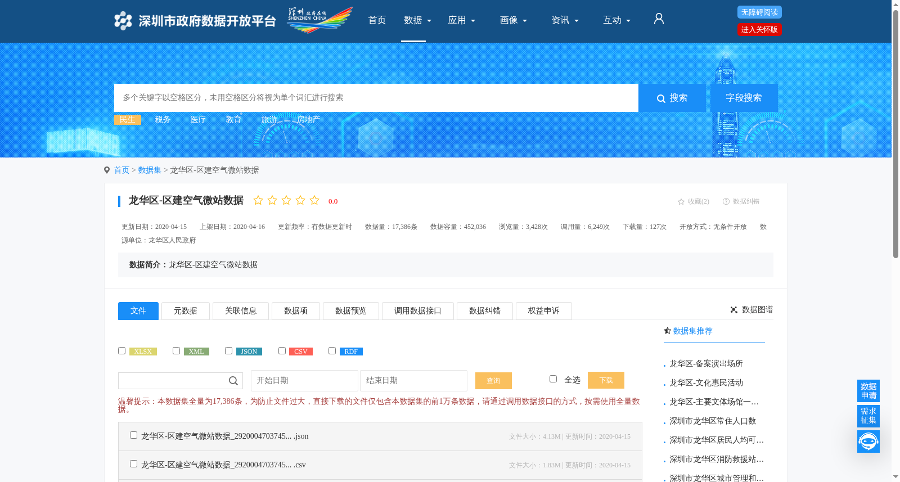Open 龙华区-文化惠民活动 recommended dataset
This screenshot has height=482, width=900.
pos(706,383)
